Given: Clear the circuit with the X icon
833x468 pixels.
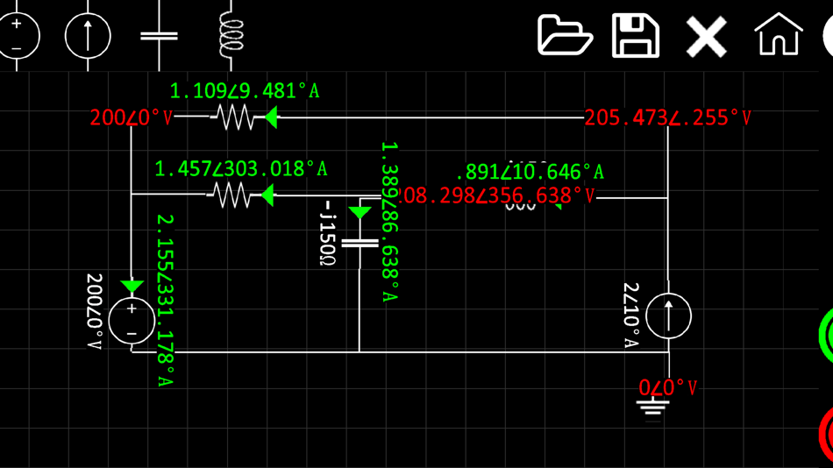Looking at the screenshot, I should (707, 36).
